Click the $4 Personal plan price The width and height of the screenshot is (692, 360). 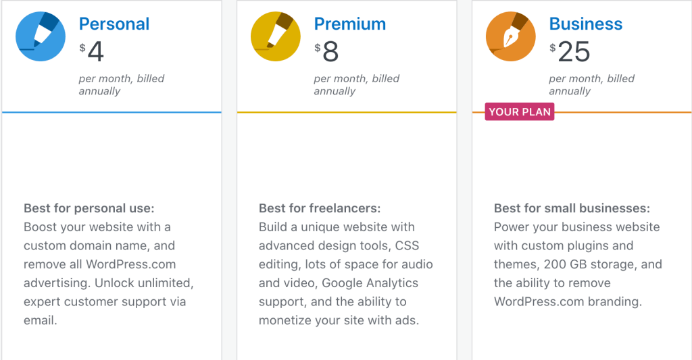(x=92, y=52)
